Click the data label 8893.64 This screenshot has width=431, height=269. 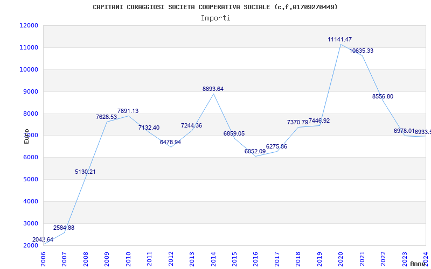[x=213, y=89]
